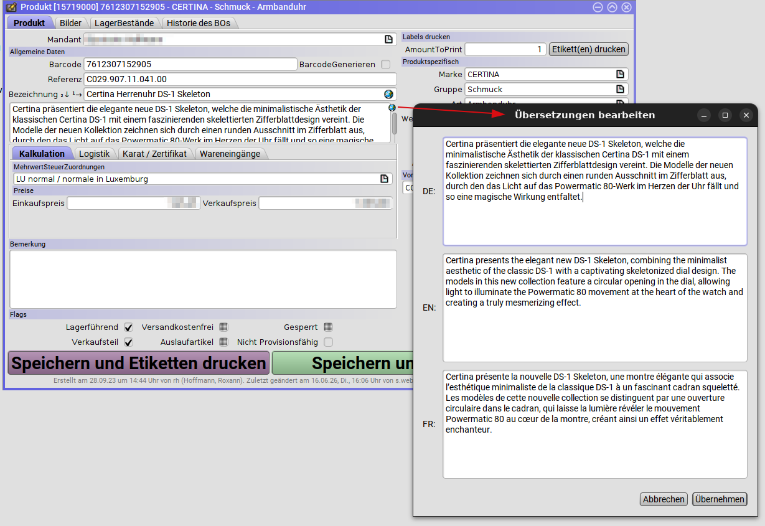This screenshot has height=526, width=765.
Task: Click the product window icon in the title bar
Action: click(x=11, y=7)
